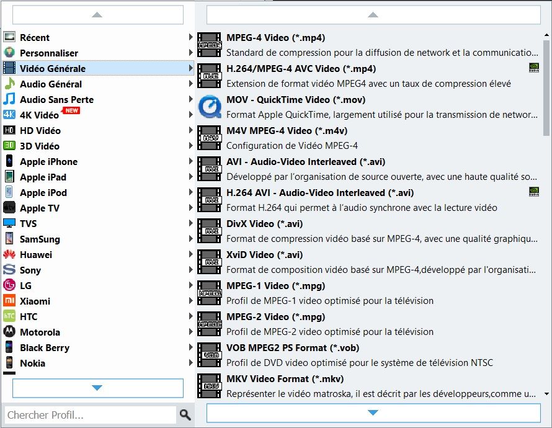552x428 pixels.
Task: Click the Apple iPad device icon
Action: (9, 176)
